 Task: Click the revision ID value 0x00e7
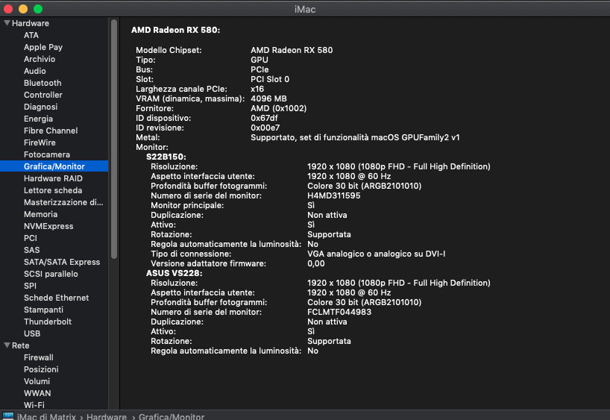[x=265, y=128]
